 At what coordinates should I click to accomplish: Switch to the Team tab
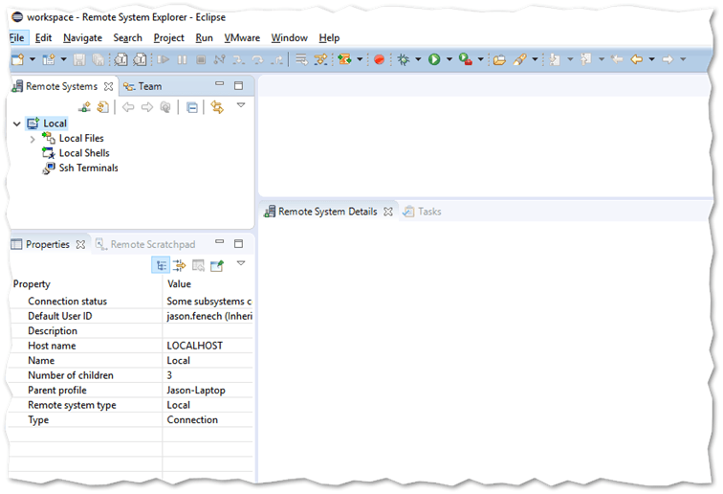142,86
